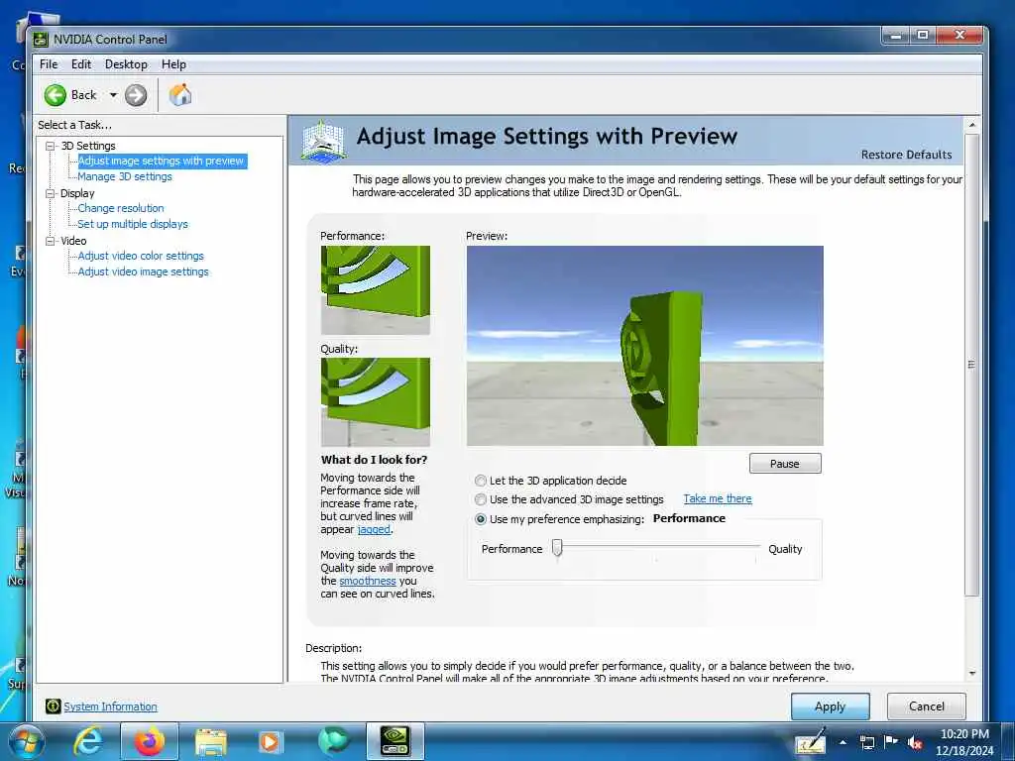The width and height of the screenshot is (1015, 761).
Task: Click the jagged help link
Action: [x=374, y=529]
